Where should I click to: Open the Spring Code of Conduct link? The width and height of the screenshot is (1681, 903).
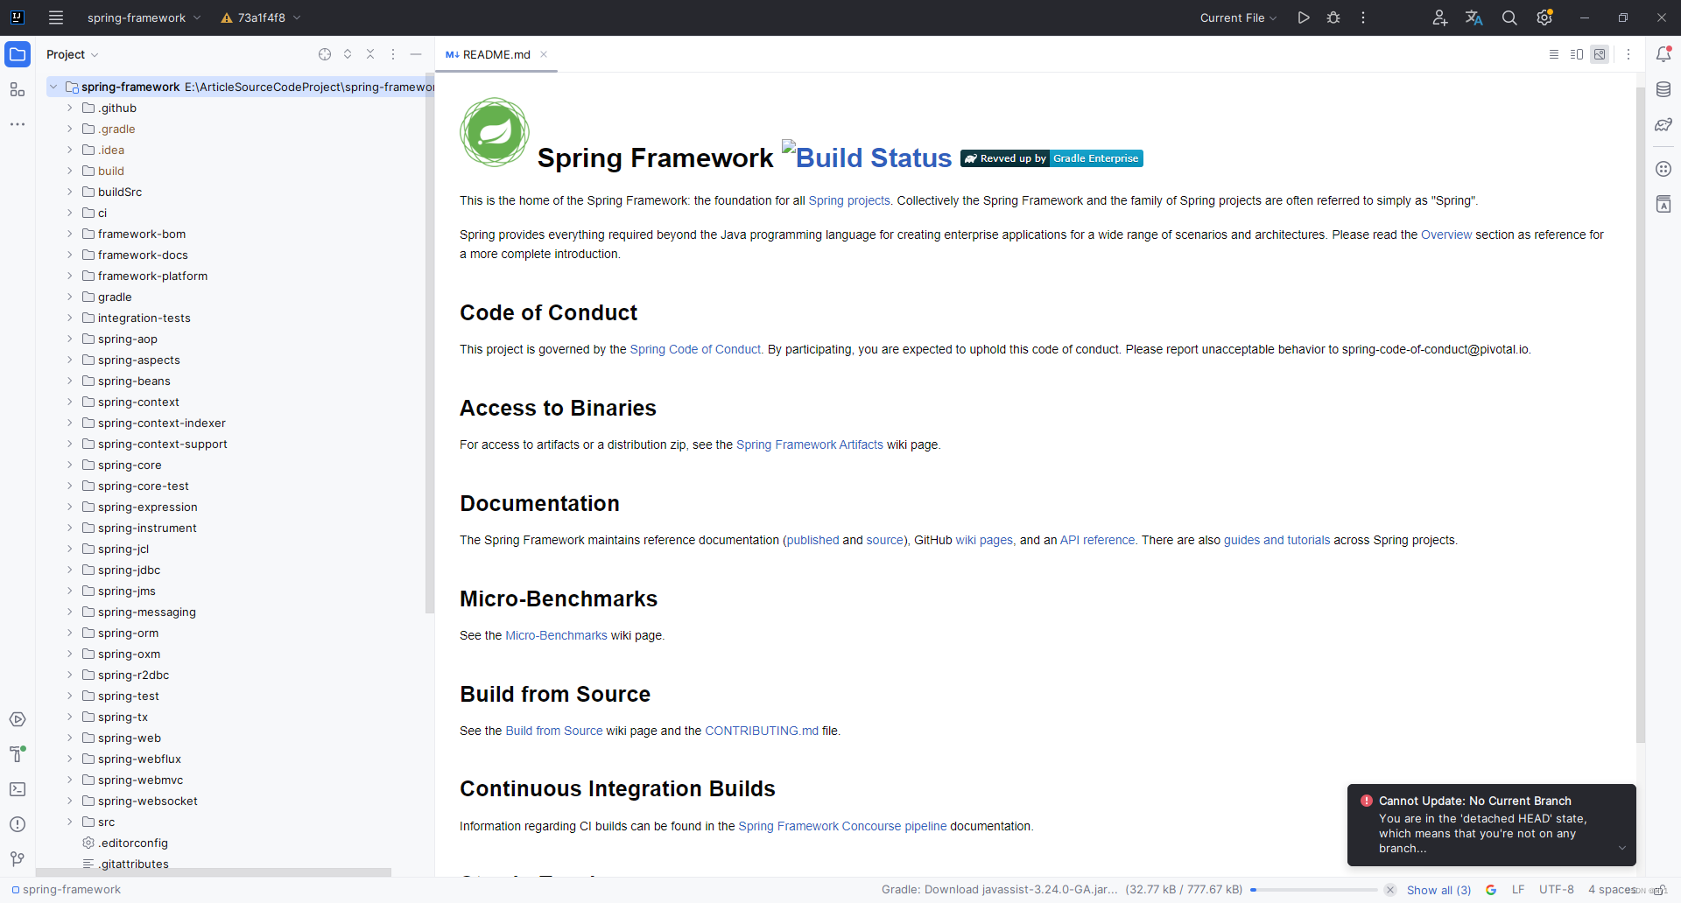coord(695,349)
